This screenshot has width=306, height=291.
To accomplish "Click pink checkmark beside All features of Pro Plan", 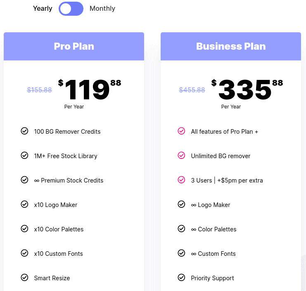I will coord(181,131).
